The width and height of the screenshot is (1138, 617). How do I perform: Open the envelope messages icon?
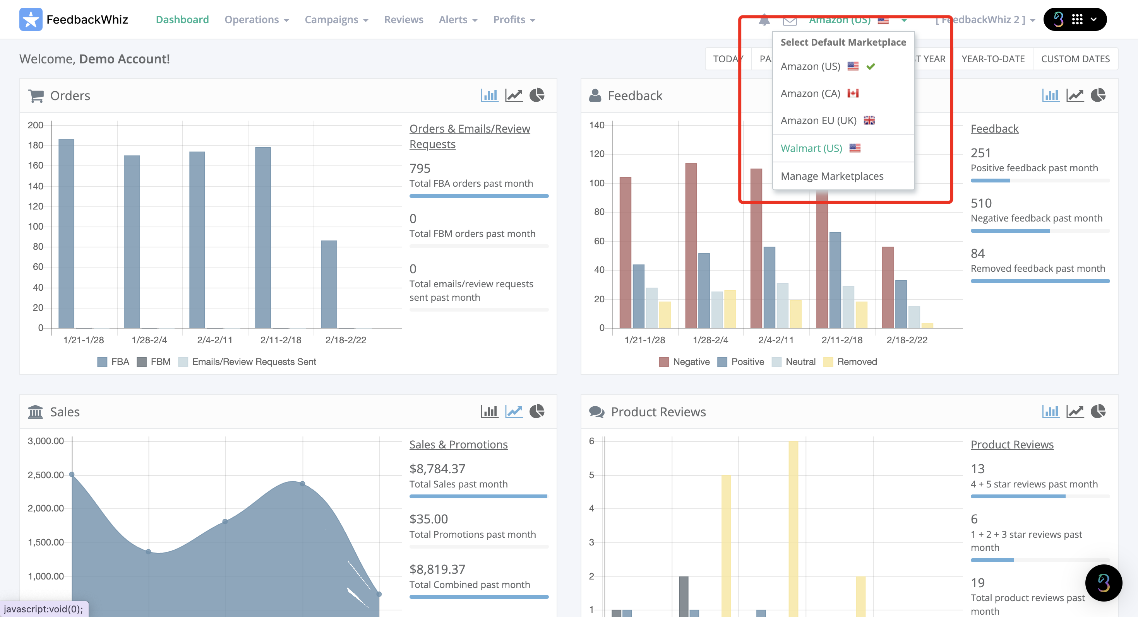790,20
